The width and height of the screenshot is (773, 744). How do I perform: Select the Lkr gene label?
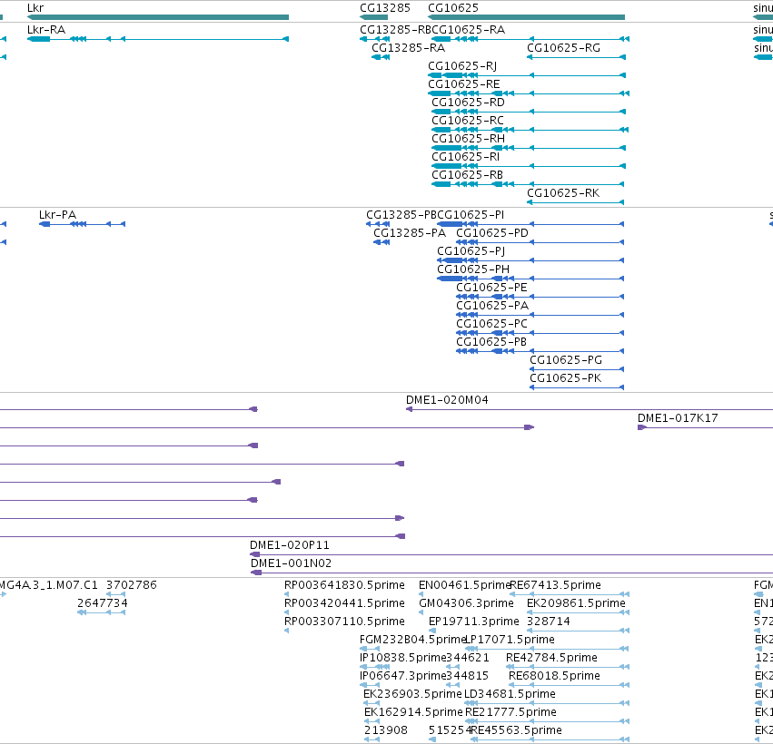point(35,7)
